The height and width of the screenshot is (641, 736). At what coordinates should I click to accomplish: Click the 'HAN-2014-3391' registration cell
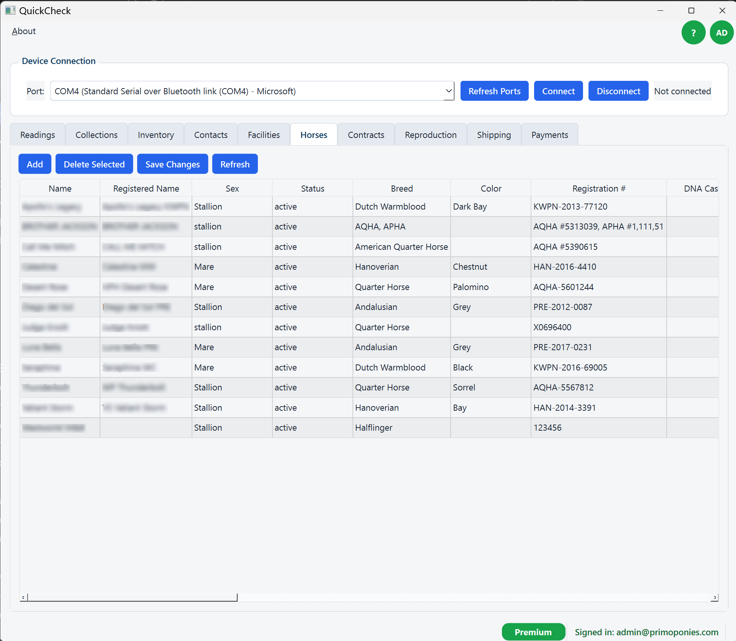599,408
